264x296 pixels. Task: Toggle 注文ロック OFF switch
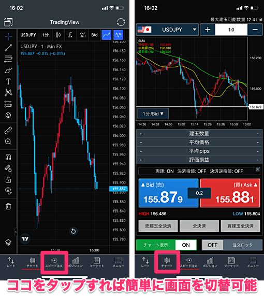point(232,245)
